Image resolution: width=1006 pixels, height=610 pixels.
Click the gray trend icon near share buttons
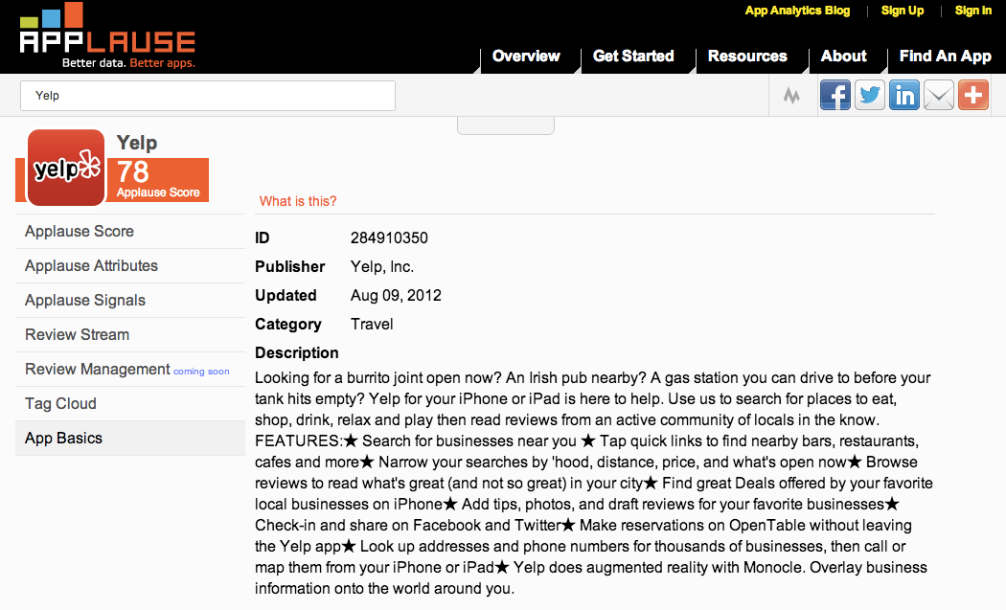point(791,95)
